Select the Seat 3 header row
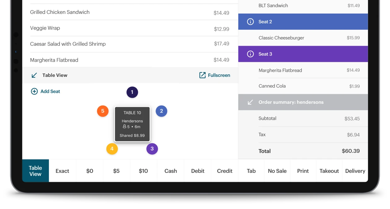390x209 pixels. coord(303,54)
